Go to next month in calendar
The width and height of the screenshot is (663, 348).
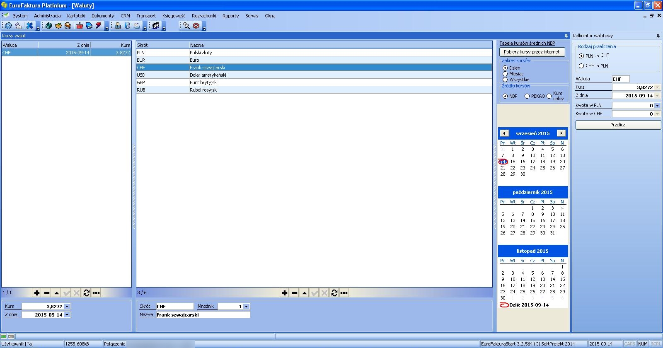click(561, 133)
